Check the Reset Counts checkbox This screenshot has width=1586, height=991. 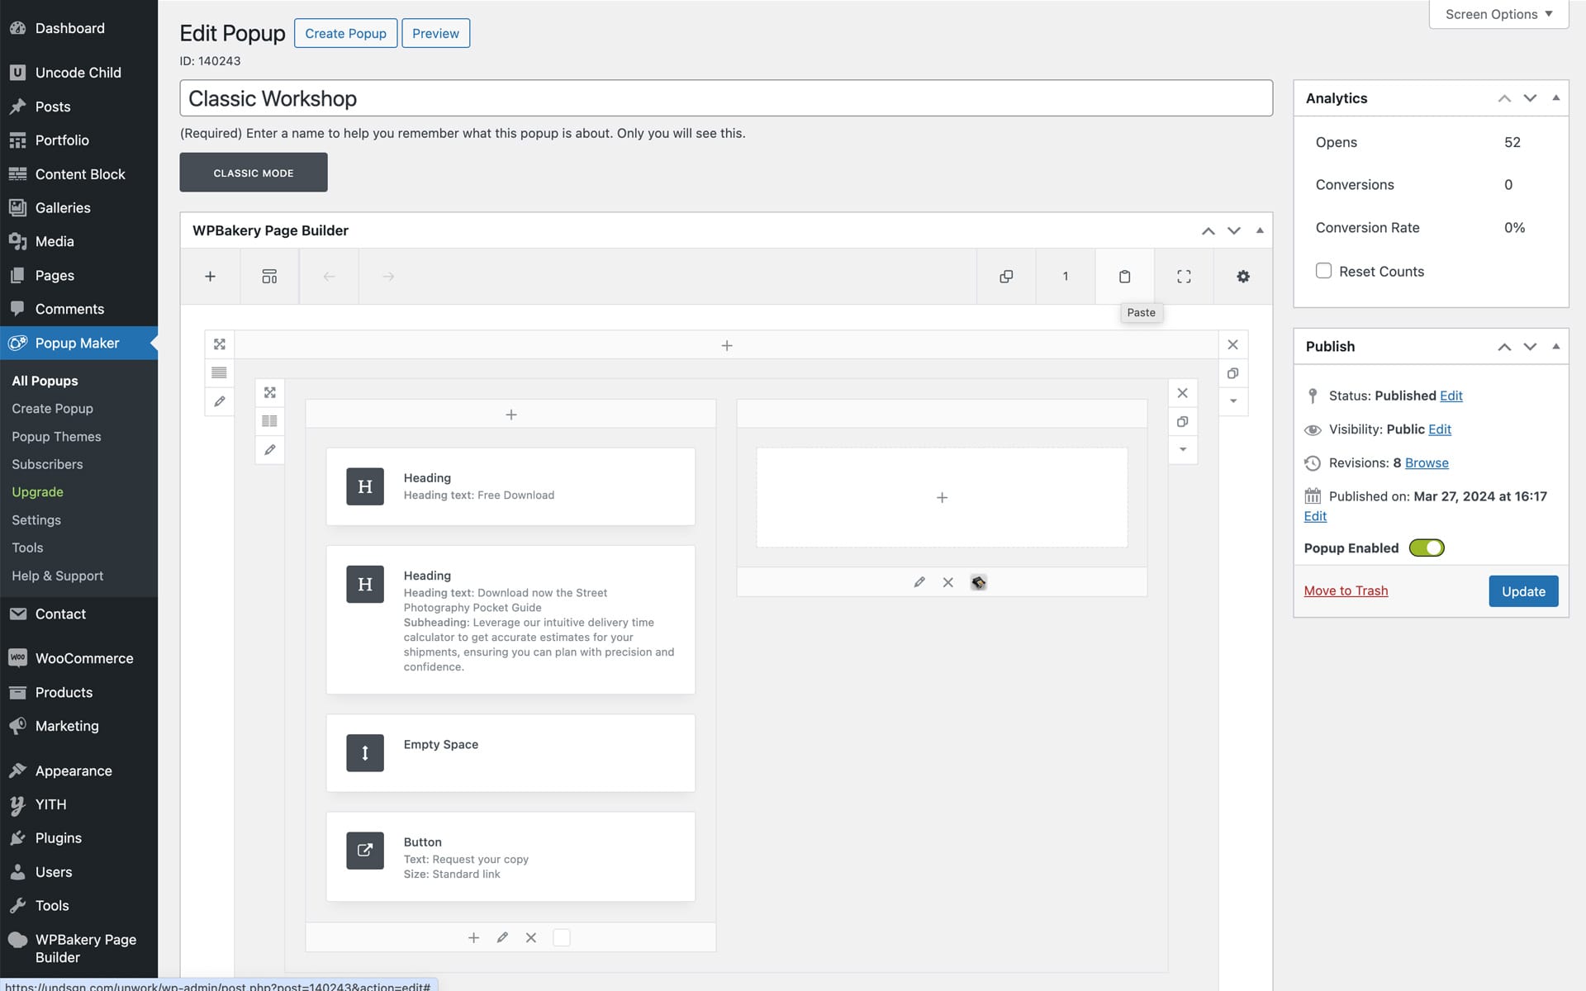(1323, 271)
